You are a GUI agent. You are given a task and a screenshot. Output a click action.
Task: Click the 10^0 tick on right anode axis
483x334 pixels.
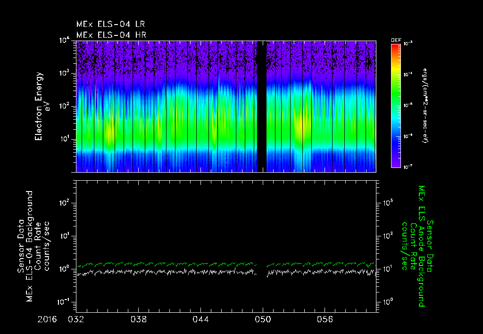(389, 302)
